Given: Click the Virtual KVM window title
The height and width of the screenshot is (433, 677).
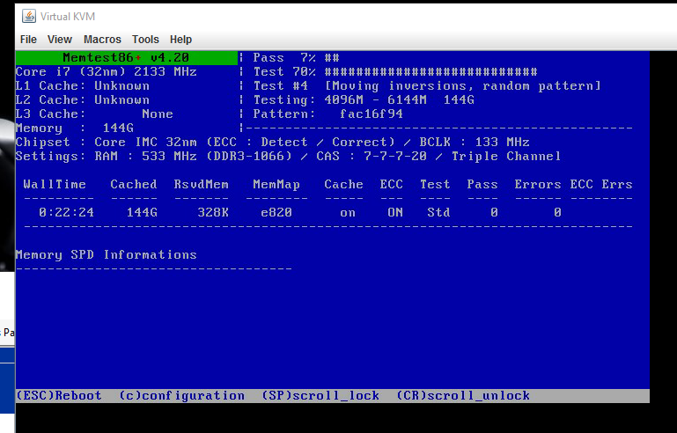Looking at the screenshot, I should coord(68,17).
